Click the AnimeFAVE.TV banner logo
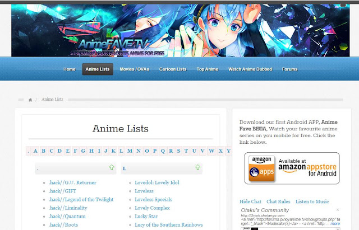 point(114,45)
